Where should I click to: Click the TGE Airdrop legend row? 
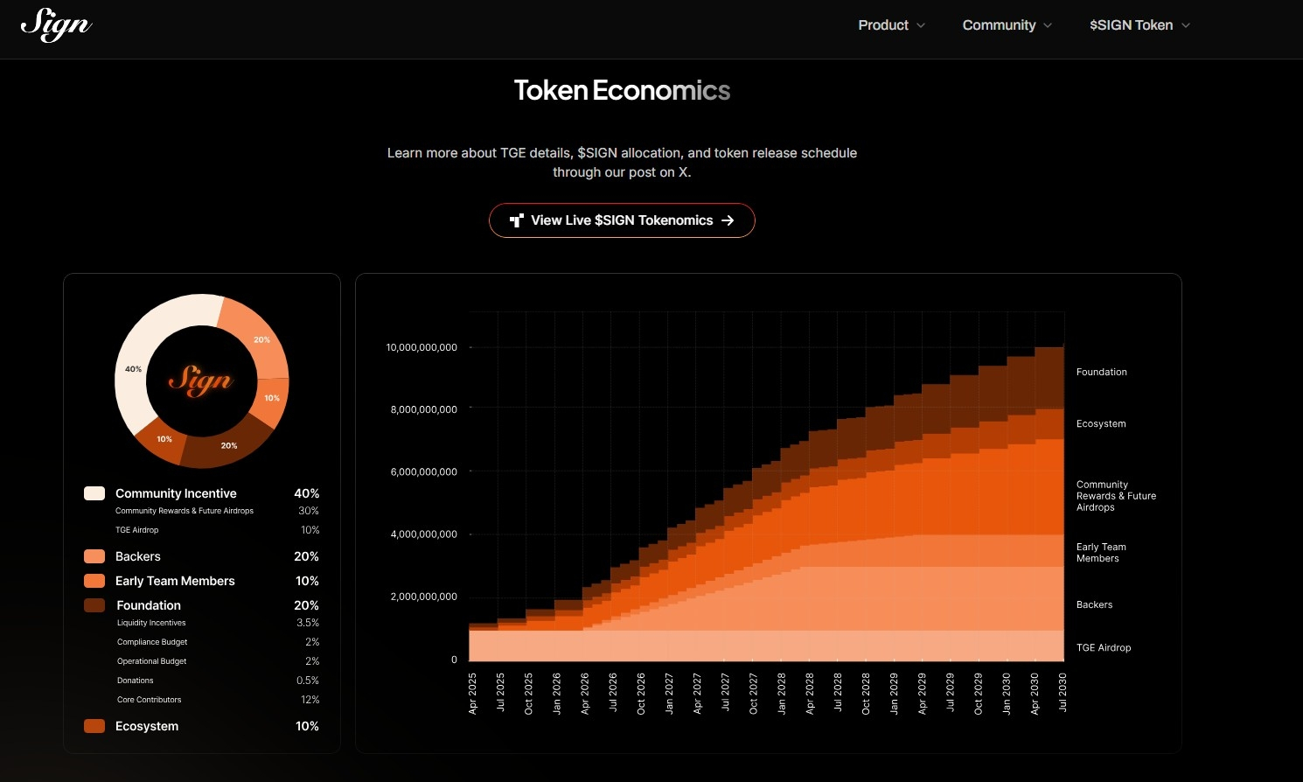coord(217,530)
